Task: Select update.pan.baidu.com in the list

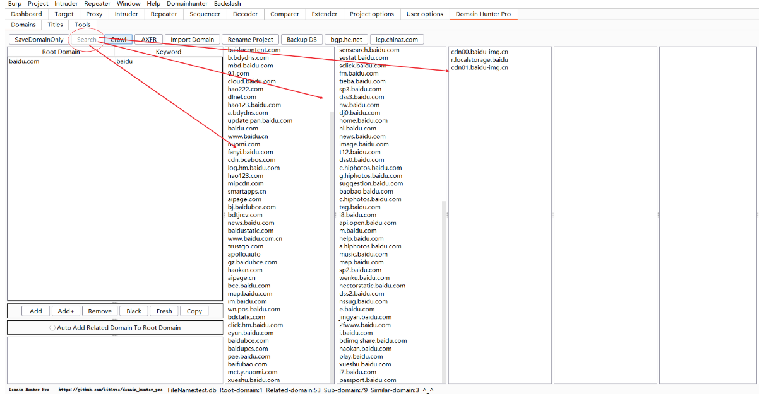Action: [x=260, y=120]
